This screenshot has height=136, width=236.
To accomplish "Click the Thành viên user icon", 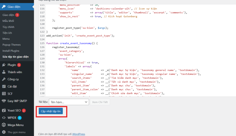I will point(4,72).
